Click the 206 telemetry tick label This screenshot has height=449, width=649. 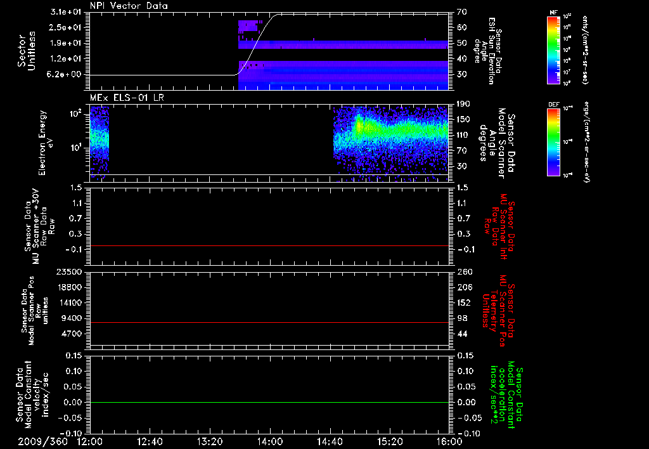coord(463,287)
